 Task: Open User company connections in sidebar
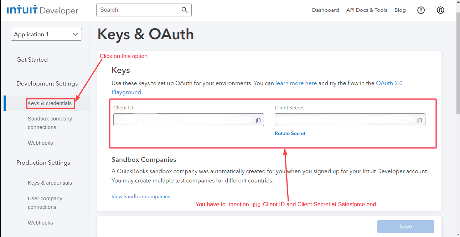coord(45,203)
